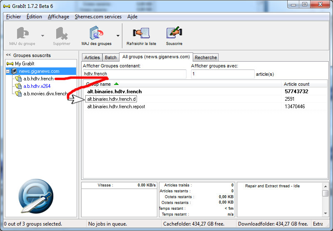This screenshot has width=333, height=231.
Task: Switch to All groups (news.giganews.com) tab
Action: click(x=156, y=57)
